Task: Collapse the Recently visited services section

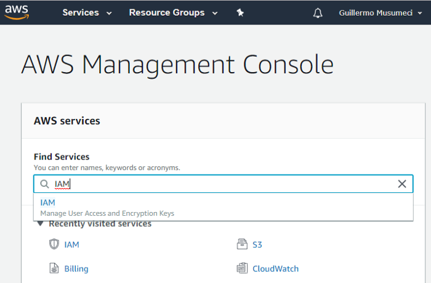Action: 40,223
